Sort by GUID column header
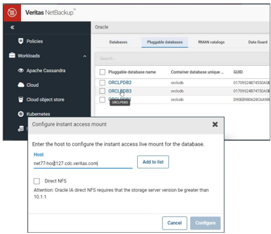 pyautogui.click(x=238, y=72)
